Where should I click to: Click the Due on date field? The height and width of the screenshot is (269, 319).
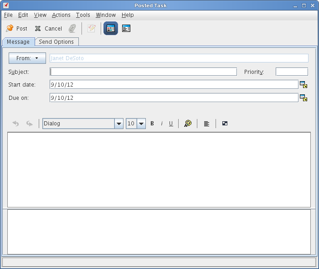point(174,98)
